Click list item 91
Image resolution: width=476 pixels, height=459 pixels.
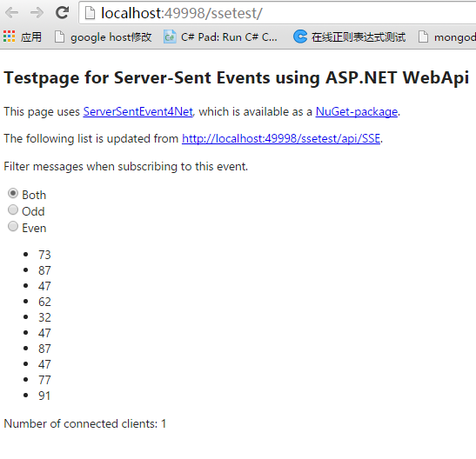coord(44,396)
